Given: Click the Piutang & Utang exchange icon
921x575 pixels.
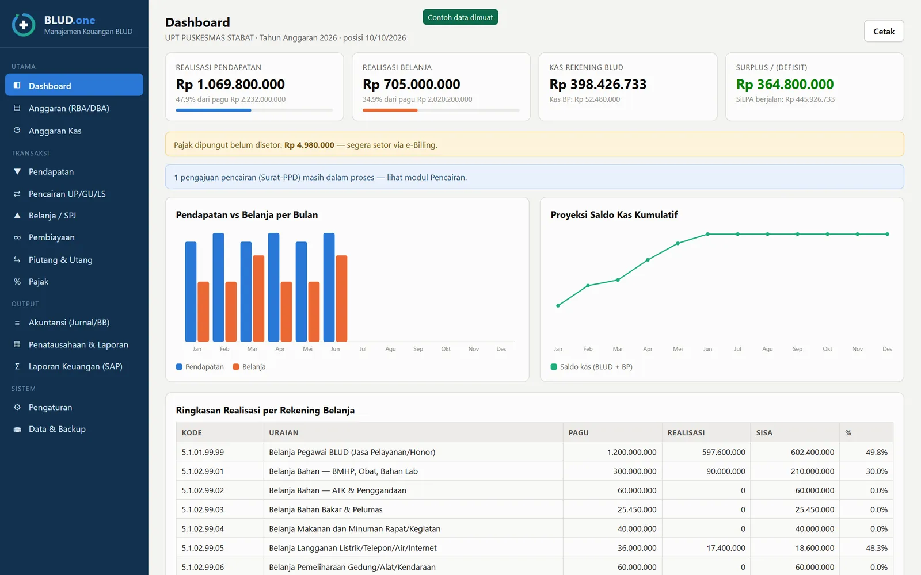Looking at the screenshot, I should (17, 260).
